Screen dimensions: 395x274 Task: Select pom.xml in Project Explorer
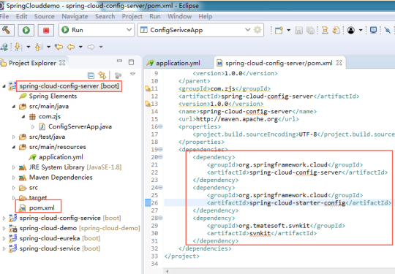(x=42, y=208)
